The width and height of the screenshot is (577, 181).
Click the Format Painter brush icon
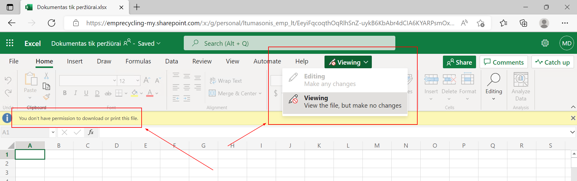point(46,97)
